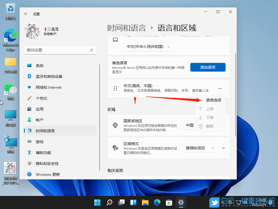The image size is (278, 209).
Task: Open the 推荐的项目 region format dropdown
Action: pyautogui.click(x=200, y=148)
